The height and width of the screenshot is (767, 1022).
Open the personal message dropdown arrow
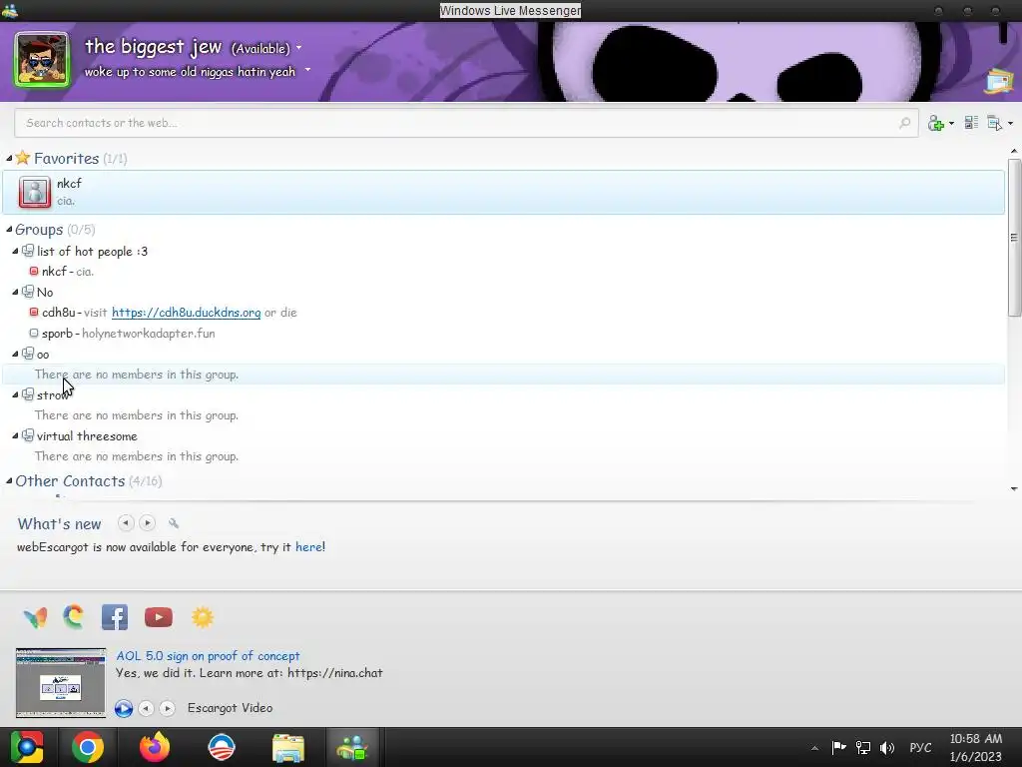click(307, 70)
